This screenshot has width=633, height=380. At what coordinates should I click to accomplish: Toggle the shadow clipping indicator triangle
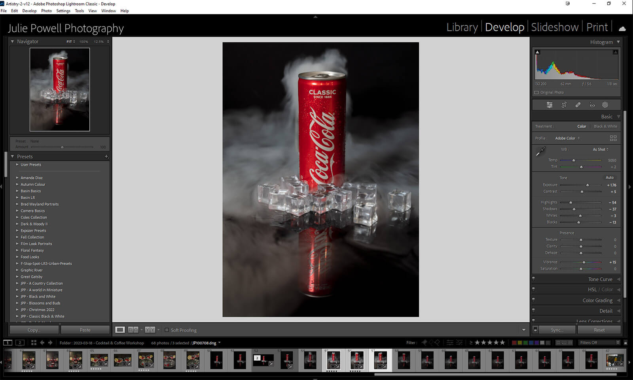[x=537, y=52]
